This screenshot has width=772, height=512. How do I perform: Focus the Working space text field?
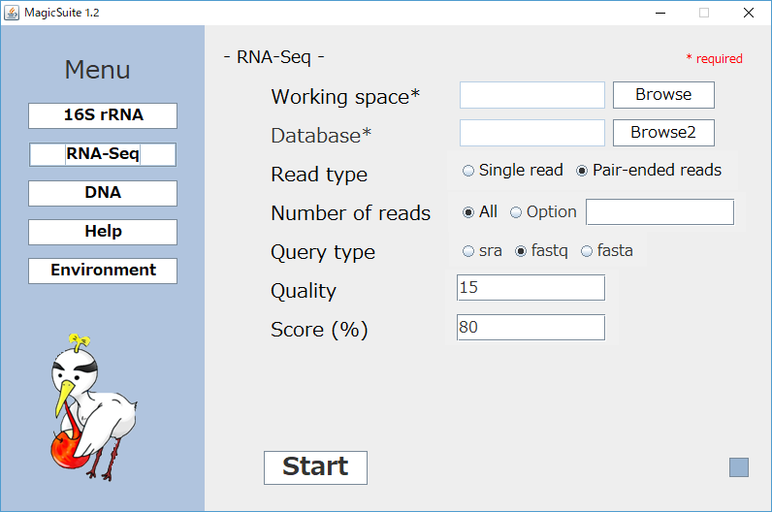[532, 95]
